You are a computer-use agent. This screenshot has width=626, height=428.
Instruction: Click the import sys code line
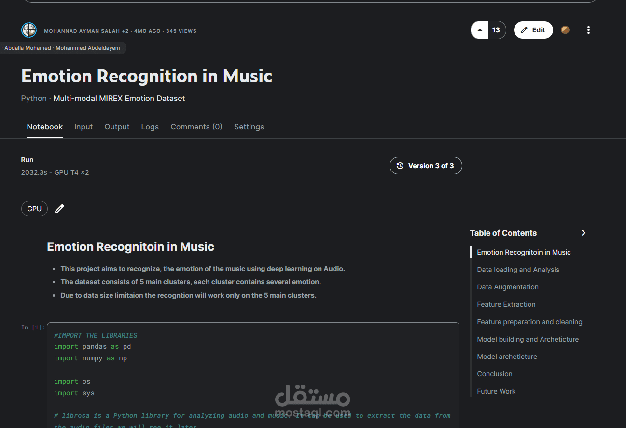74,393
